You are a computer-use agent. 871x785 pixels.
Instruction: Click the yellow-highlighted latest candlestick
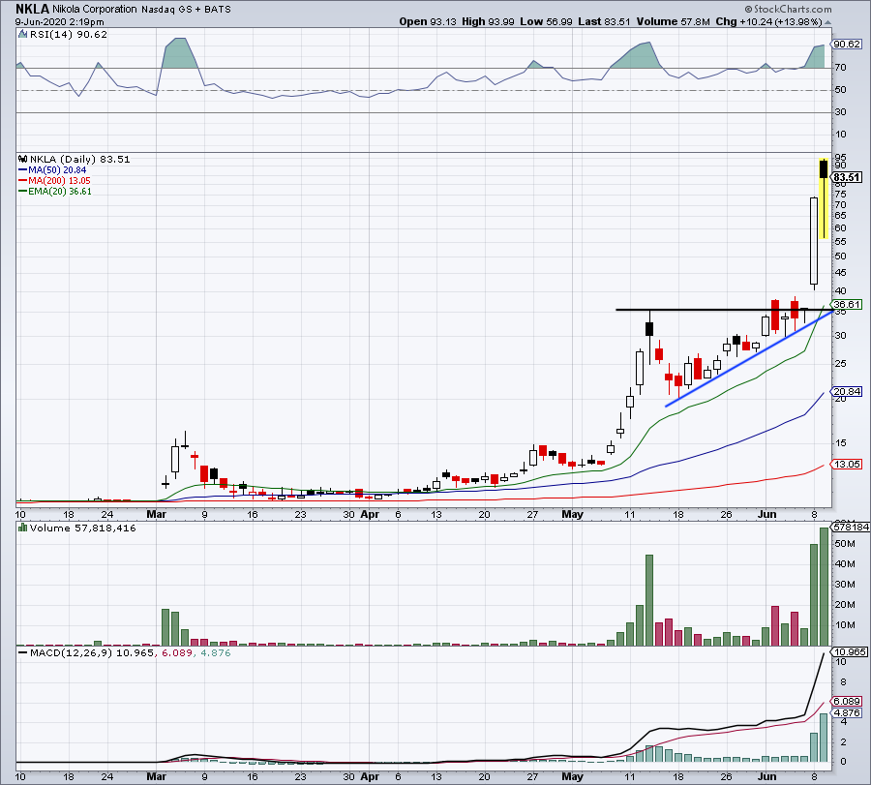[x=824, y=198]
